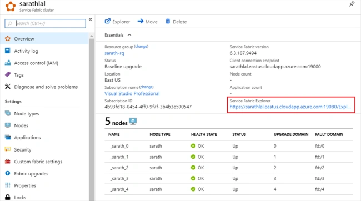Click OK health icon for _sarath_3

pos(193,178)
